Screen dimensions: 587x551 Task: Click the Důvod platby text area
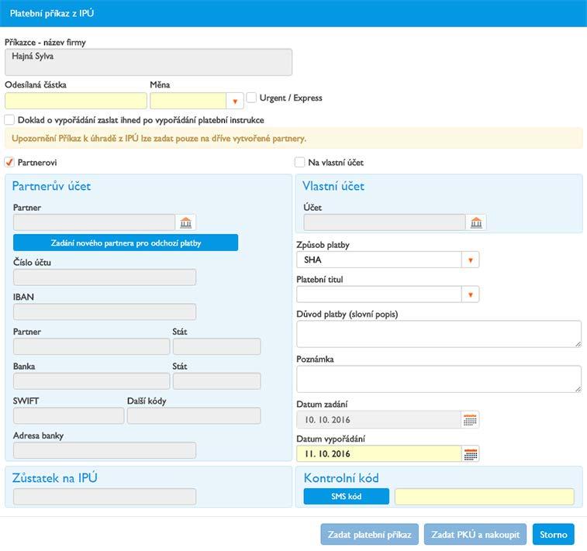point(439,334)
